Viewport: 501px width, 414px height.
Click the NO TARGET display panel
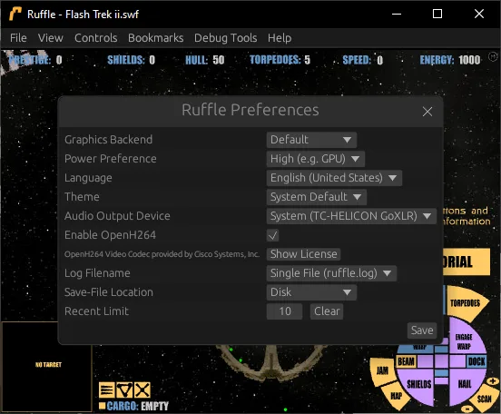tap(46, 367)
